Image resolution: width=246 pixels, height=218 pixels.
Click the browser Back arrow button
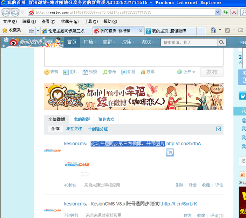6,12
